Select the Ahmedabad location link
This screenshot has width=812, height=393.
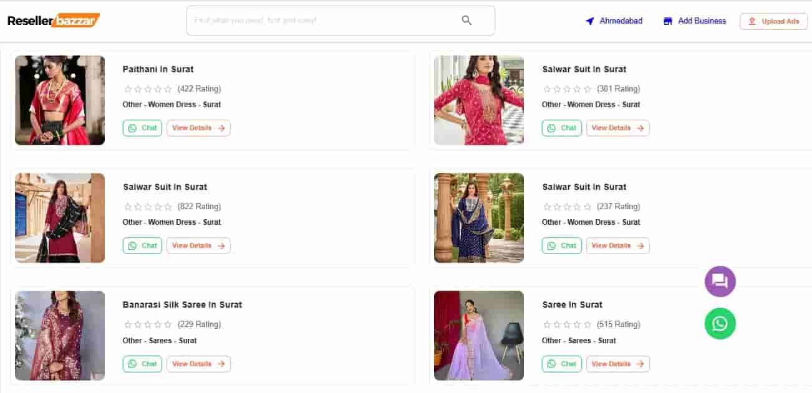pyautogui.click(x=621, y=21)
